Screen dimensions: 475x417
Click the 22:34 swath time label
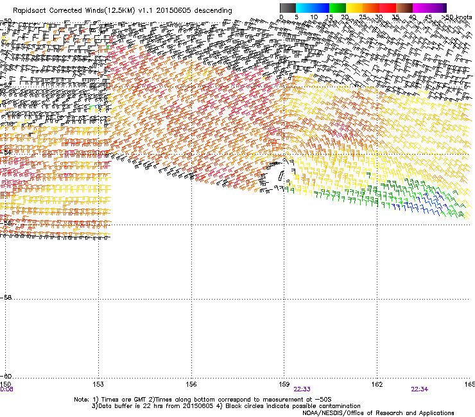pyautogui.click(x=420, y=389)
